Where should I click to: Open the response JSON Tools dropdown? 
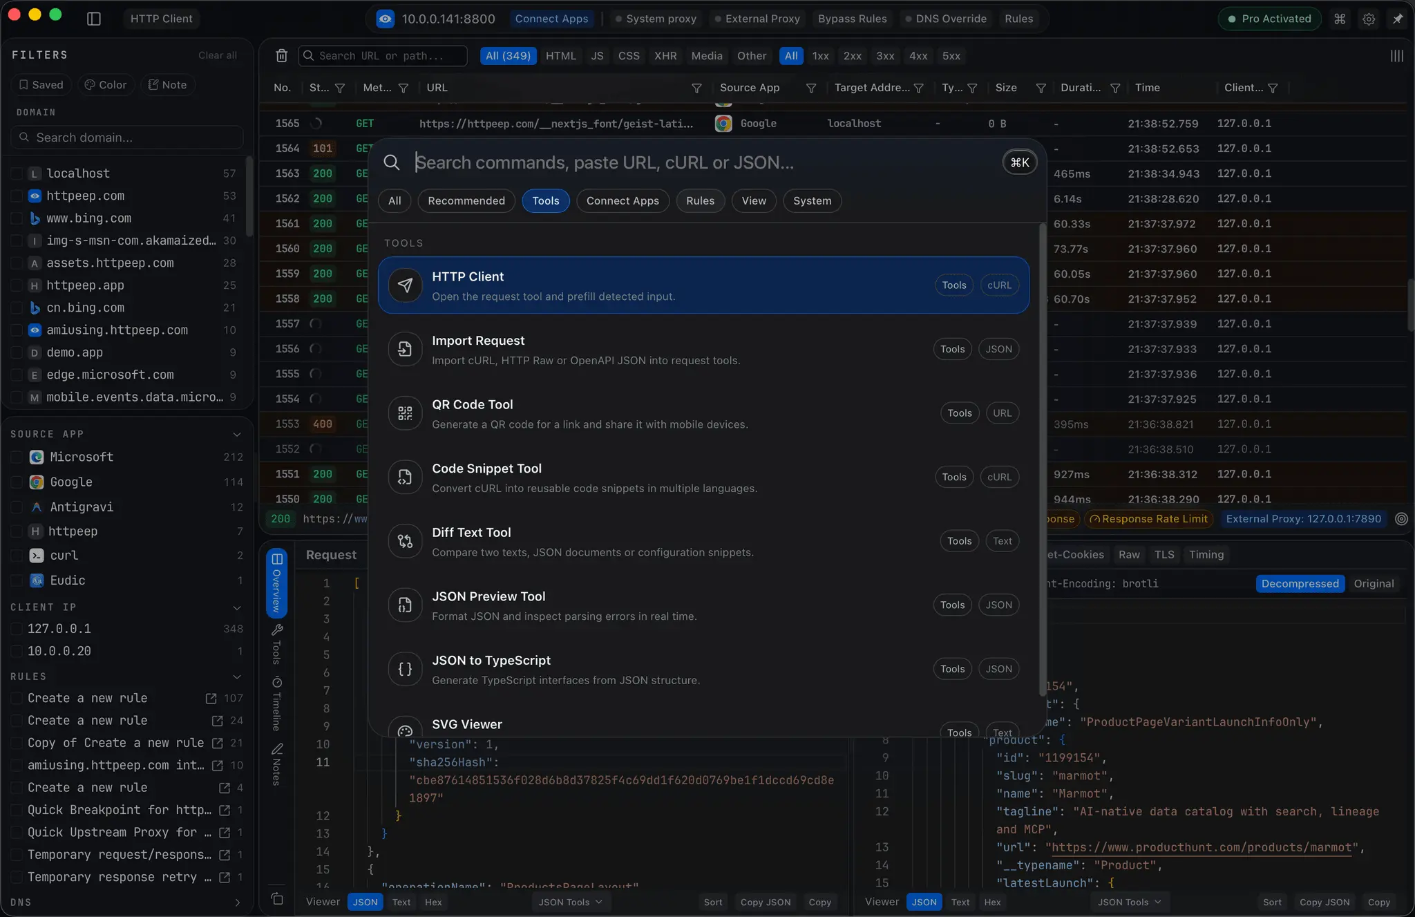click(1130, 902)
